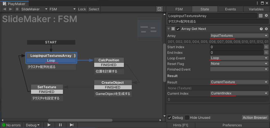Click the state color swatch

261,16
